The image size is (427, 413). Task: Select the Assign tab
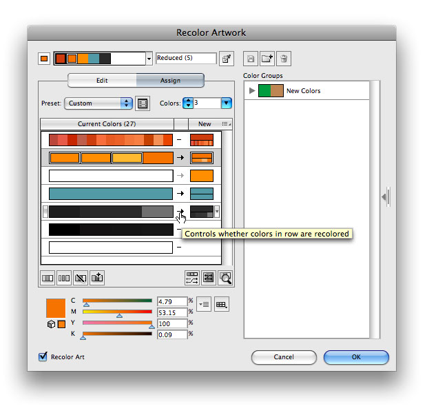pyautogui.click(x=170, y=81)
